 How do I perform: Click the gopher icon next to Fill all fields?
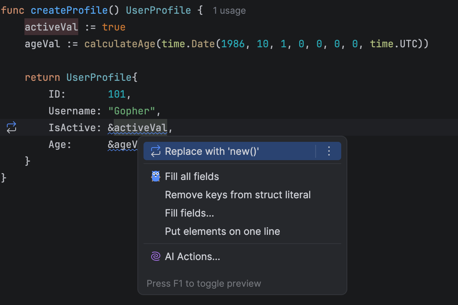point(155,177)
